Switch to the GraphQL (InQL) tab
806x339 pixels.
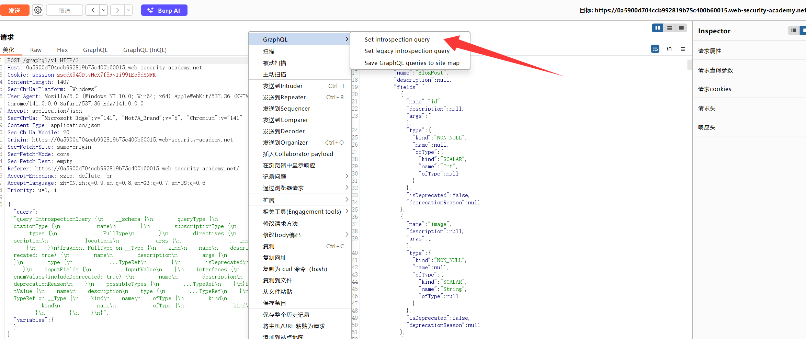tap(145, 50)
